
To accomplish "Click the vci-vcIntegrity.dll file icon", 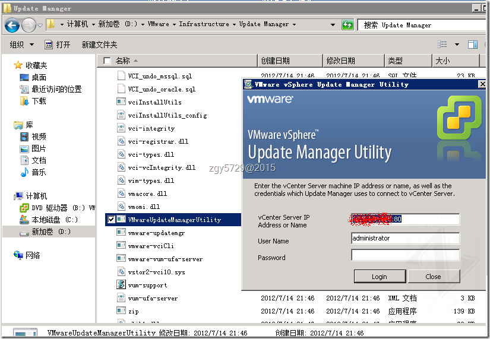I will [121, 167].
